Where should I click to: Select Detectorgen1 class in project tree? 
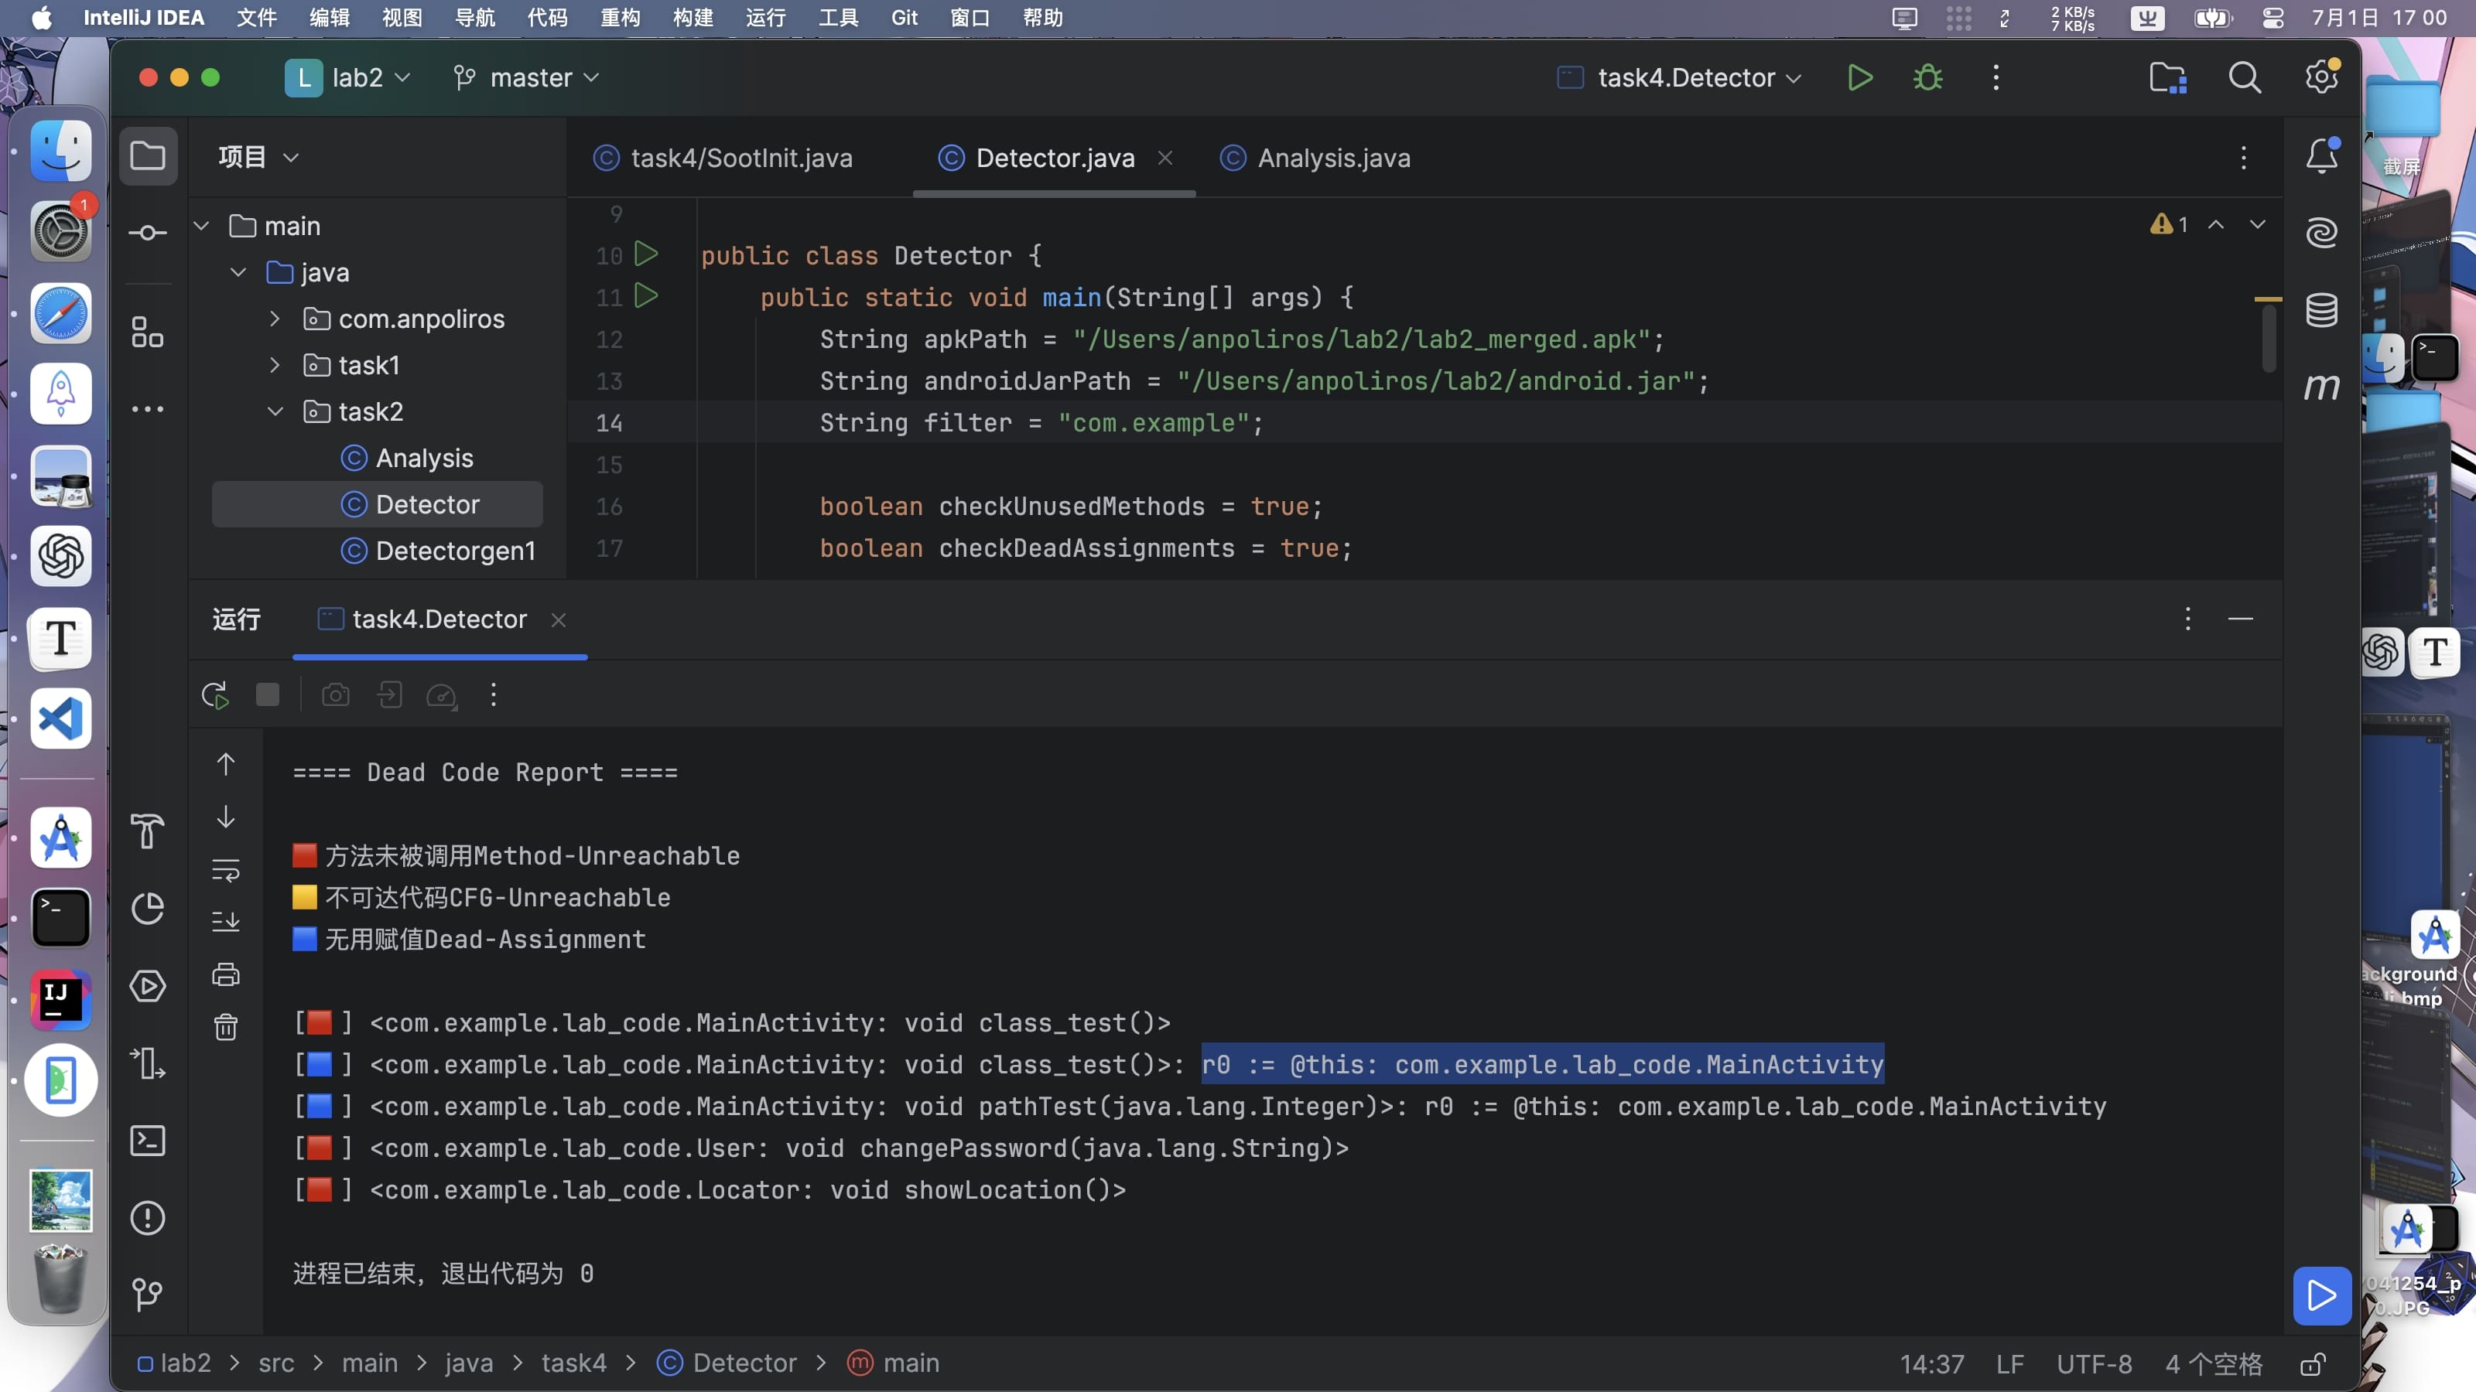pyautogui.click(x=455, y=551)
